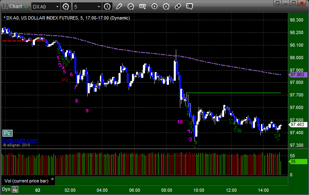Click the green 35 volume marker

[298, 161]
